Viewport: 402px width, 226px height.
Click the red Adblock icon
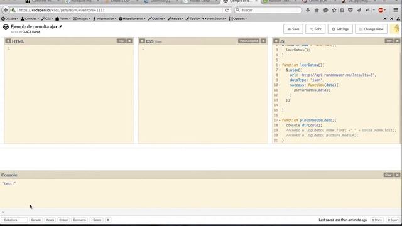click(x=381, y=10)
